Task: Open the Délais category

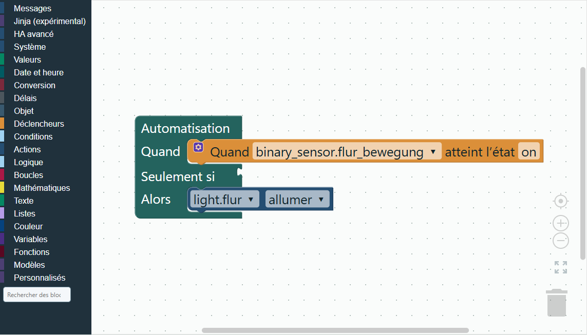Action: [x=46, y=98]
